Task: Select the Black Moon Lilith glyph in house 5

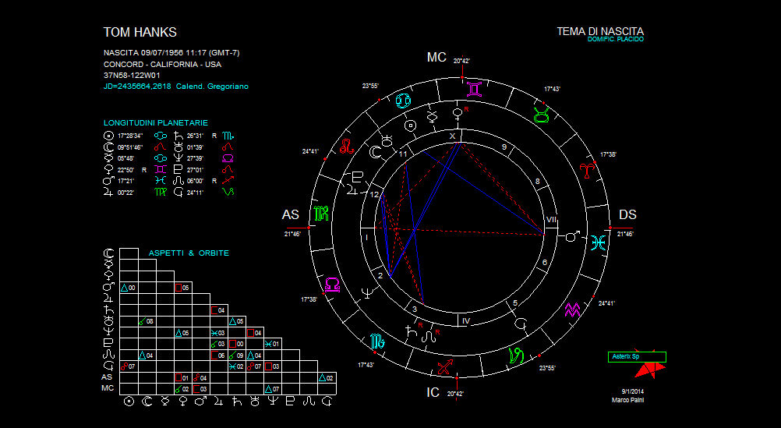Action: click(x=520, y=324)
